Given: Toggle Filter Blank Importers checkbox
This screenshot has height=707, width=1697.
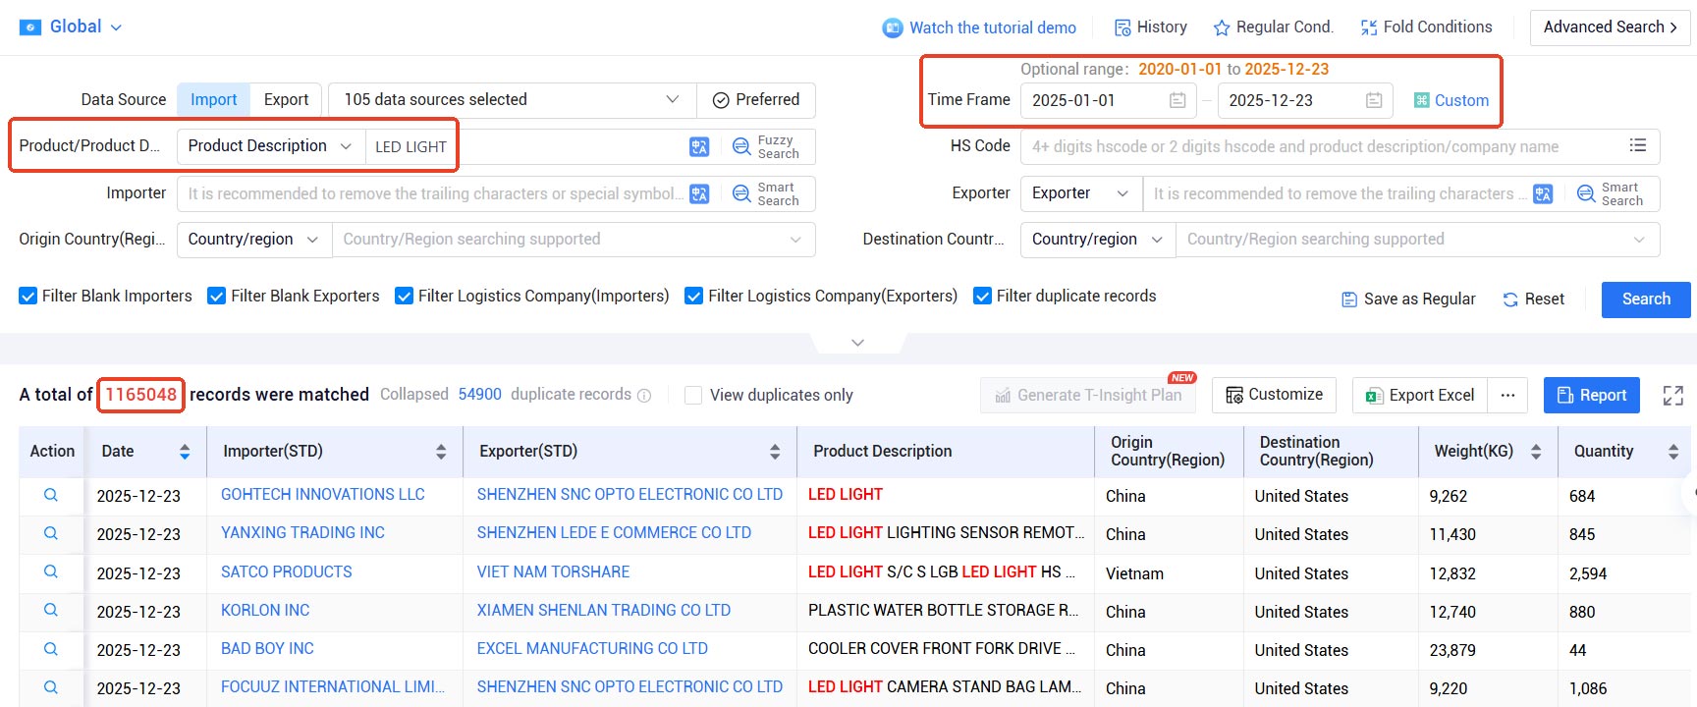Looking at the screenshot, I should (28, 297).
